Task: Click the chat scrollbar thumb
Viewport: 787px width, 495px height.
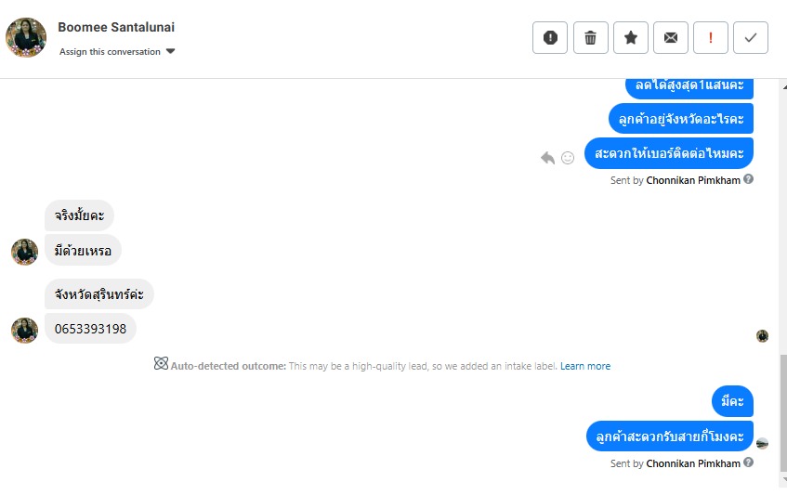Action: [x=783, y=412]
